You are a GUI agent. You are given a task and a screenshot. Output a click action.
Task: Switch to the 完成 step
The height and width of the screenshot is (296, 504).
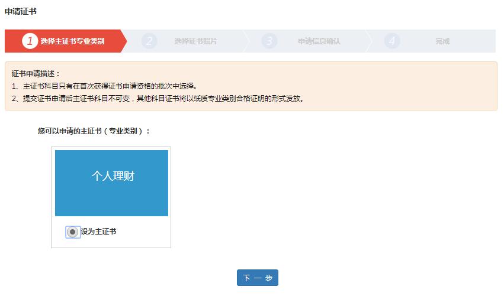point(442,41)
